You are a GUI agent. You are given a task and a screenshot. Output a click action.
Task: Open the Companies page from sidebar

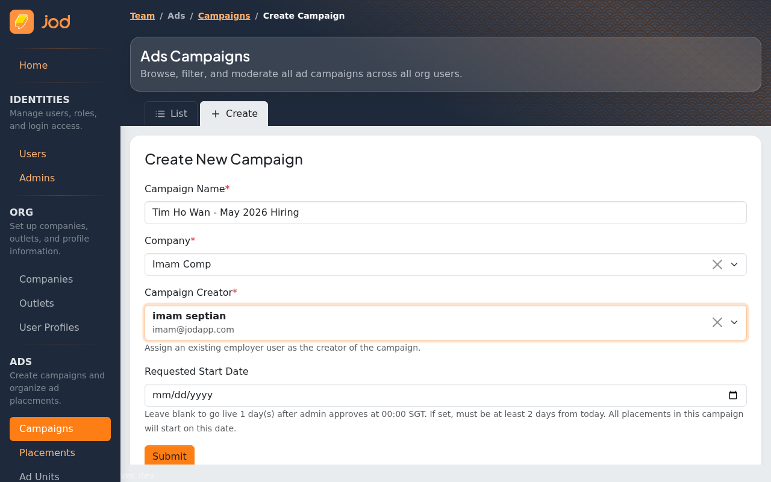click(x=46, y=279)
